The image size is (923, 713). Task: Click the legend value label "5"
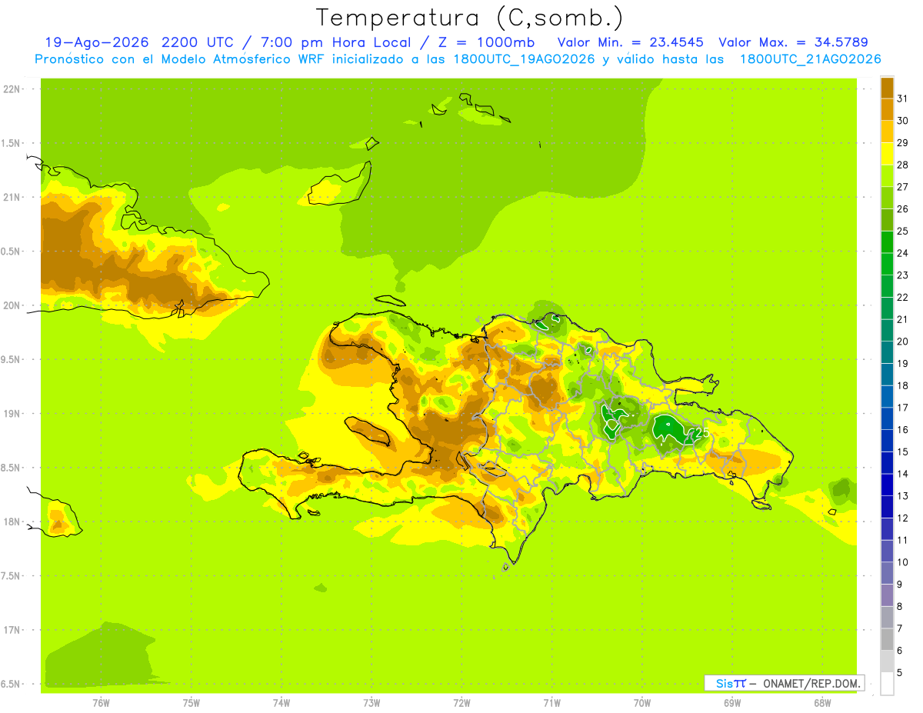901,673
